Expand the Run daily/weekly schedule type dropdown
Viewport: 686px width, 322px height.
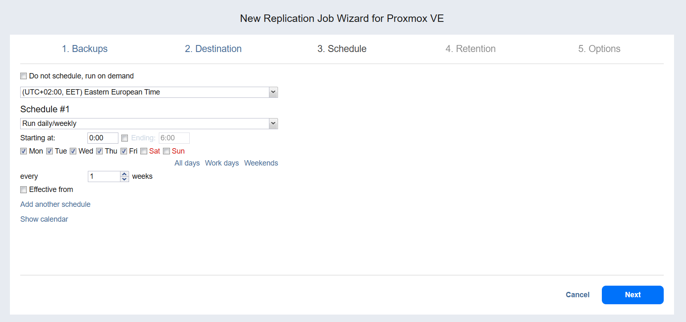click(x=273, y=123)
